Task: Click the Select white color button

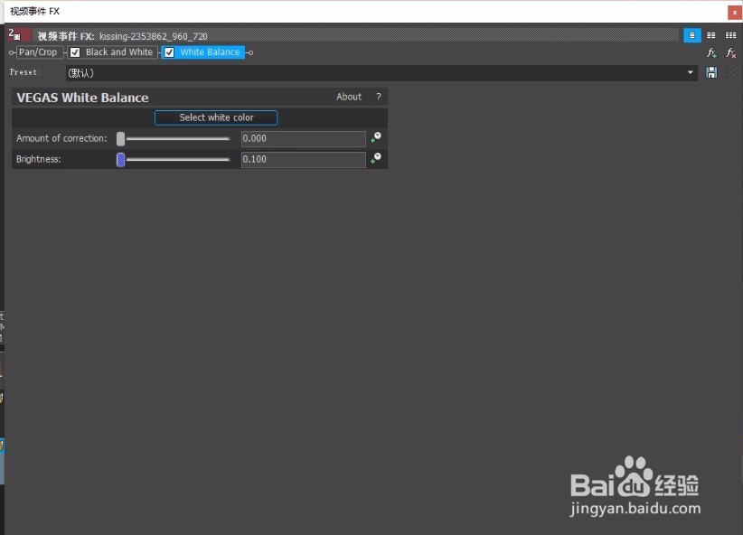Action: pos(216,117)
